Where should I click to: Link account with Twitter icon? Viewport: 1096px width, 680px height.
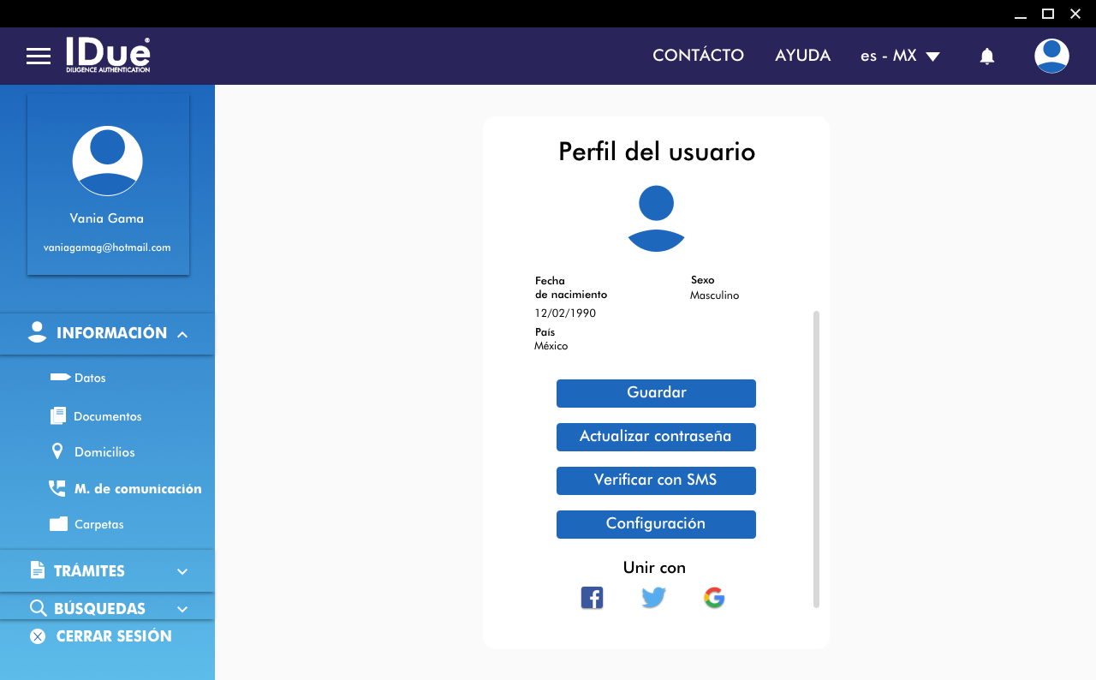pos(653,598)
